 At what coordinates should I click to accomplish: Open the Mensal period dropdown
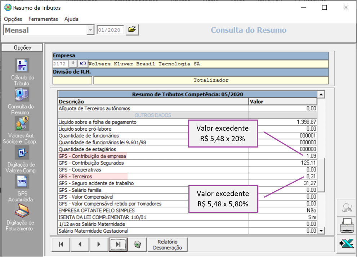click(x=90, y=30)
